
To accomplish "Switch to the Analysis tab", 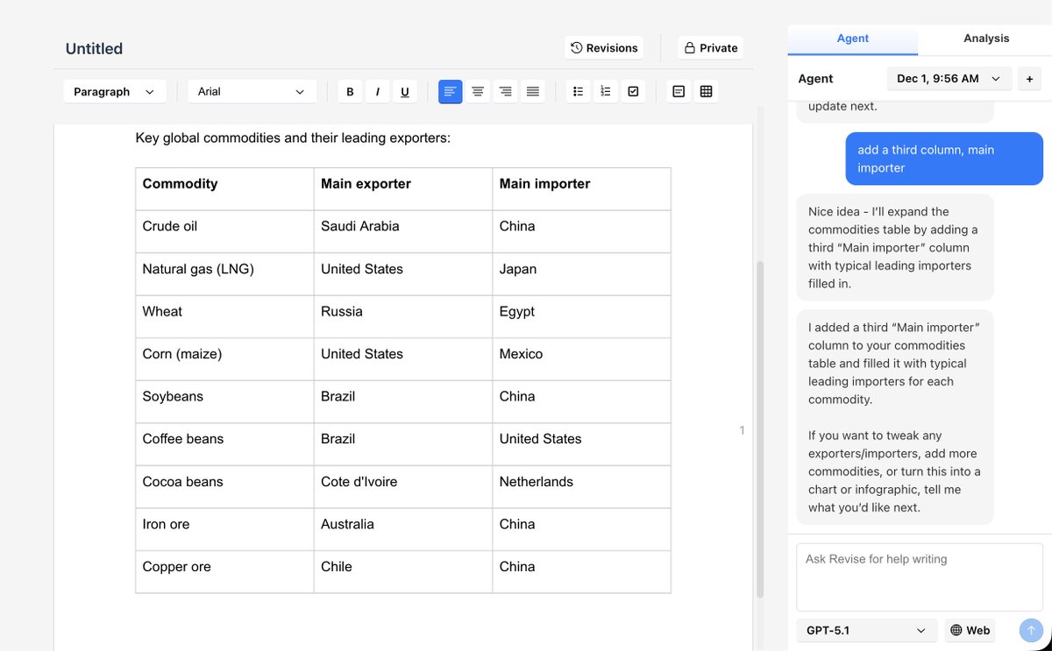I will [x=986, y=39].
